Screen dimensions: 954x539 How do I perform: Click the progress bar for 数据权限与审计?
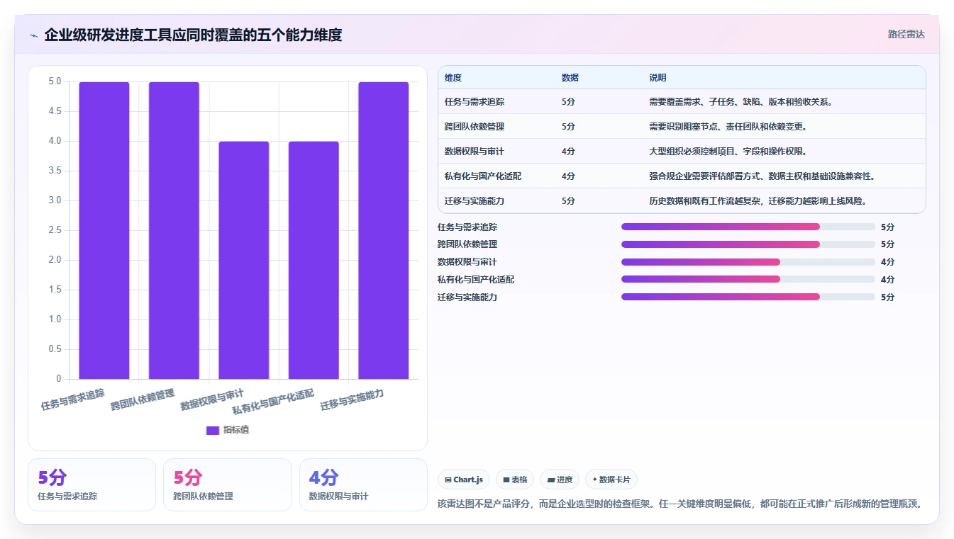pyautogui.click(x=748, y=262)
